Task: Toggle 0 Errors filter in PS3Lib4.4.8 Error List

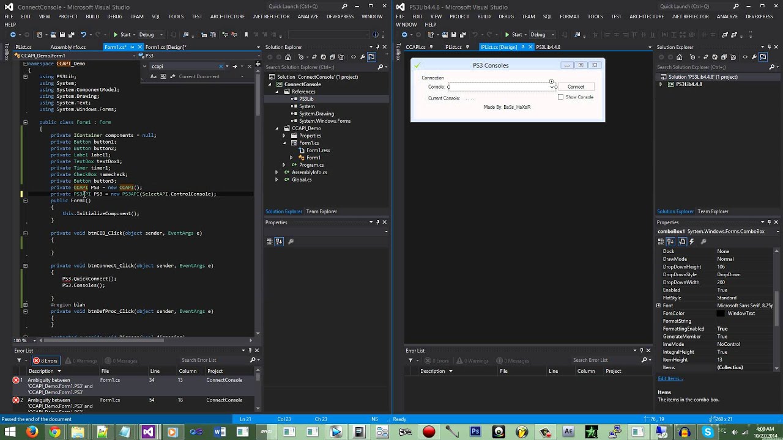Action: coord(437,361)
